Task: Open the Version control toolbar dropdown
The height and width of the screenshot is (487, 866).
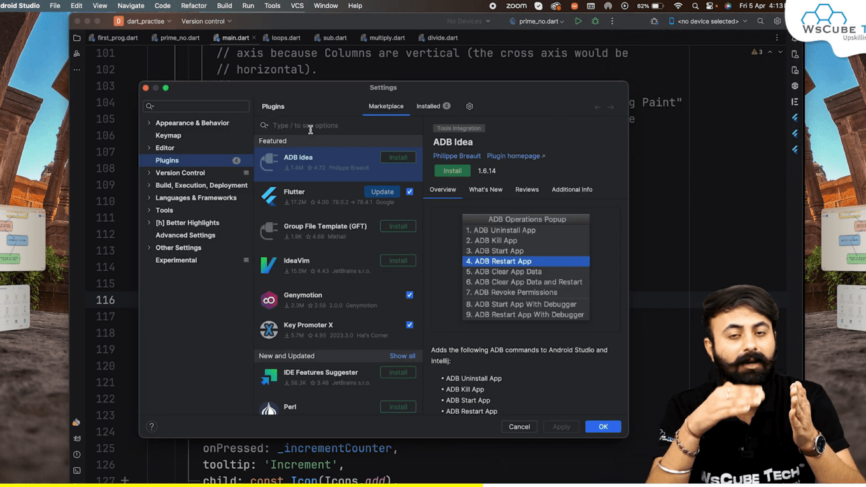Action: click(x=206, y=21)
